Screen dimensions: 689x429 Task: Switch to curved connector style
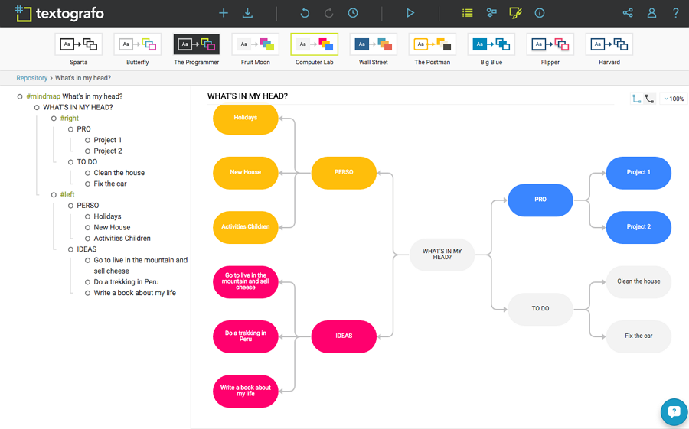coord(650,99)
